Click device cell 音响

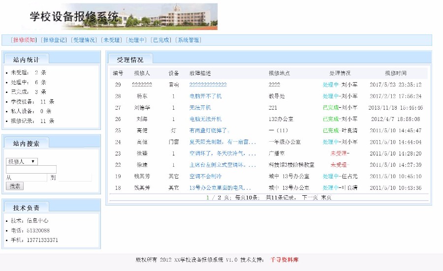[173, 85]
